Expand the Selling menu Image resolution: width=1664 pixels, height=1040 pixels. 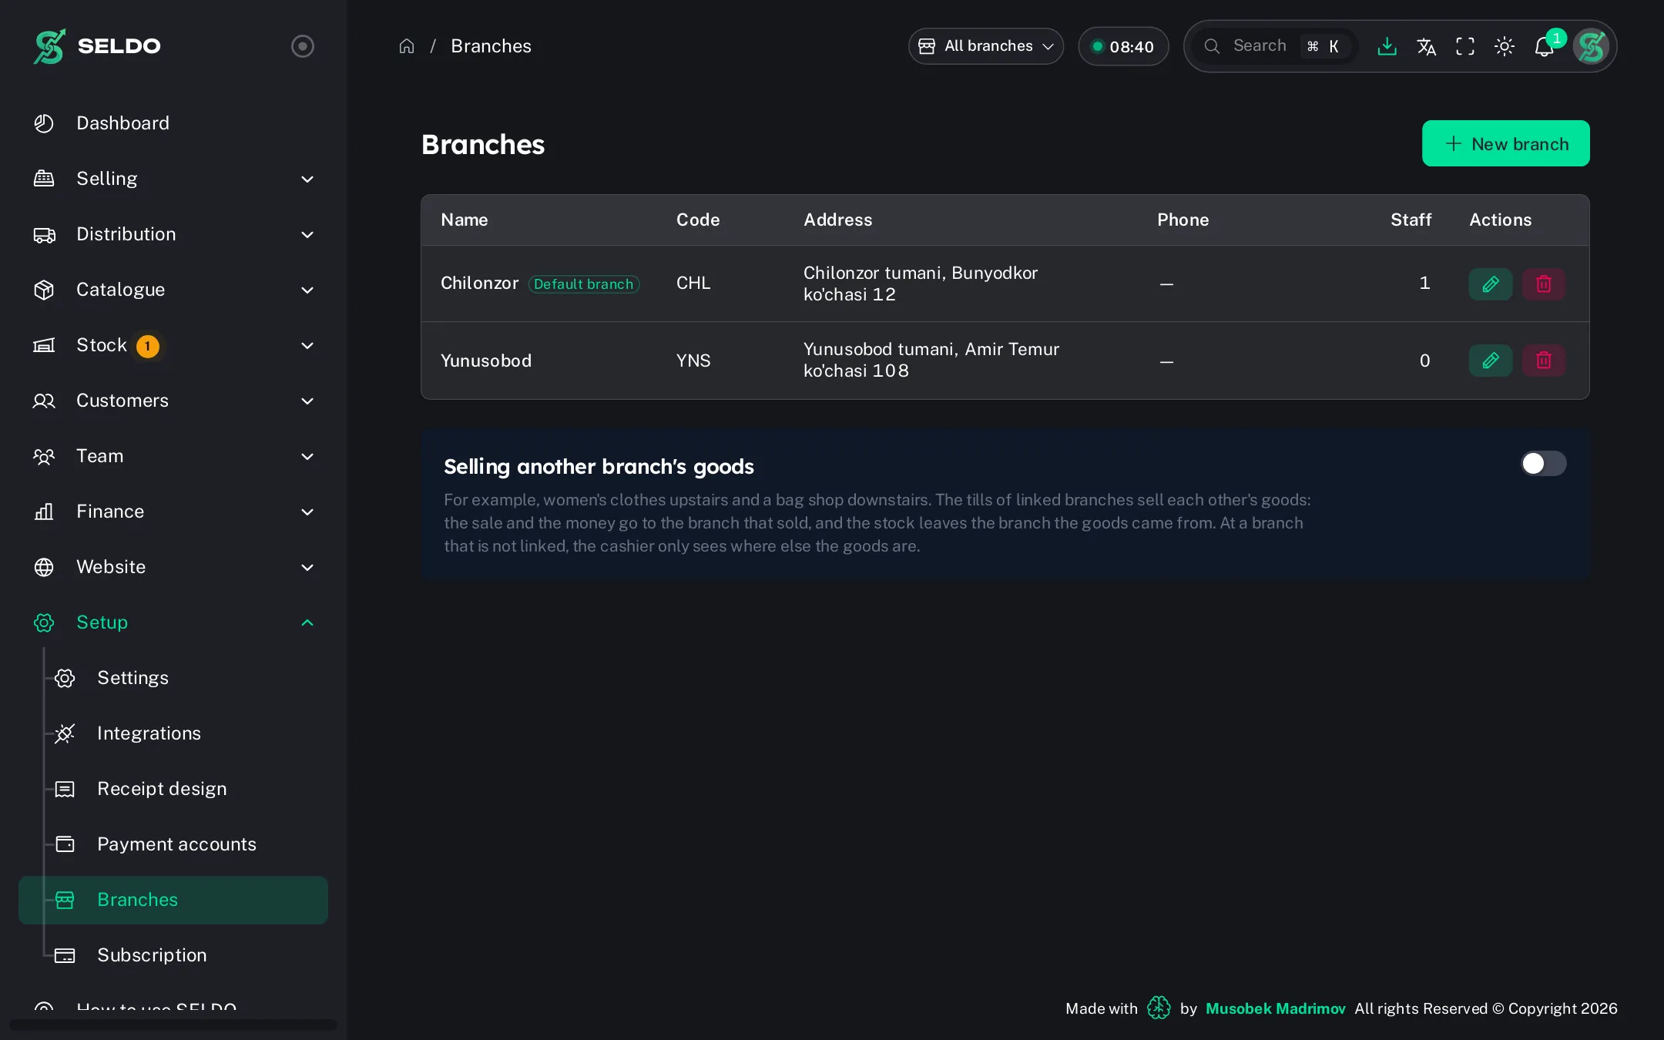(173, 179)
